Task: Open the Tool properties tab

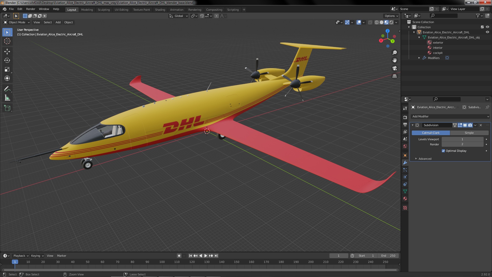Action: 405,108
